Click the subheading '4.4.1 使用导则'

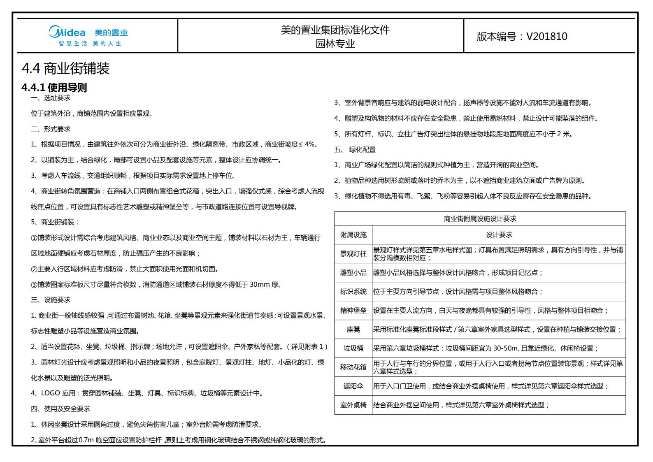[x=54, y=87]
